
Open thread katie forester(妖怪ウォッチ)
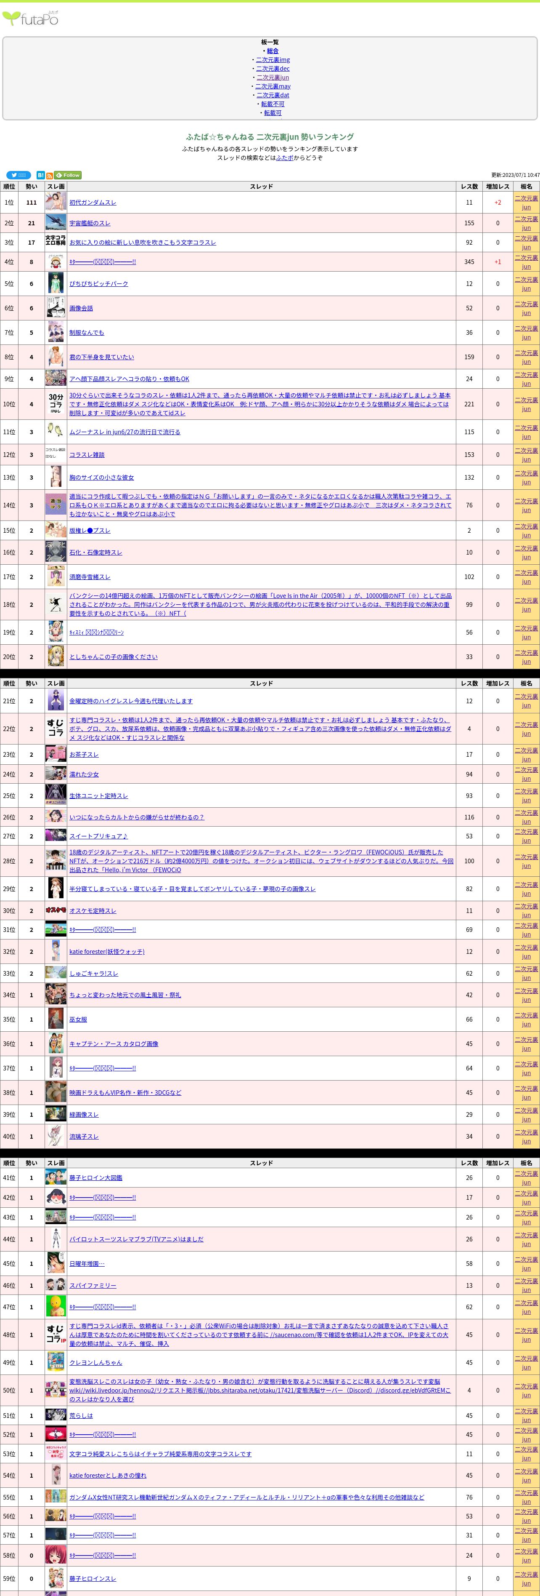(x=107, y=952)
